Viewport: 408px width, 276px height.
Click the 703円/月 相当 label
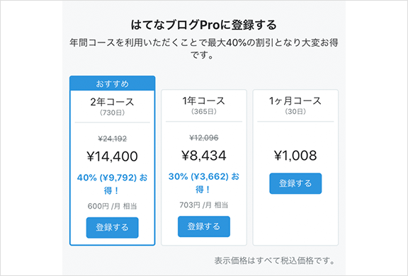(204, 205)
